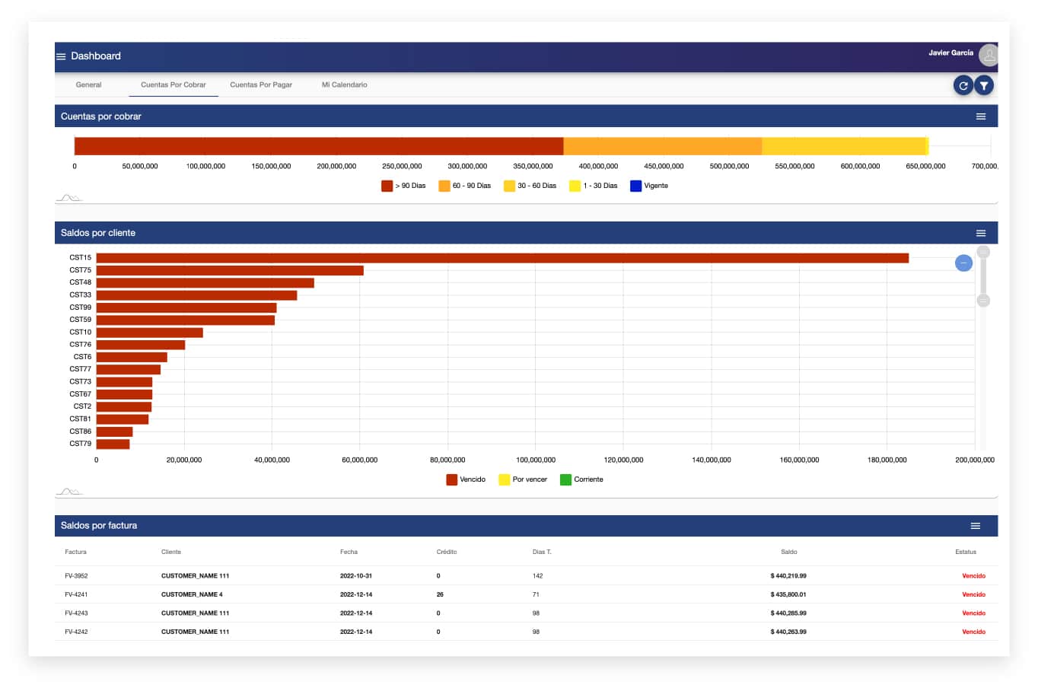Open the Cuentas por cobrar panel menu
The height and width of the screenshot is (691, 1038).
pyautogui.click(x=981, y=116)
